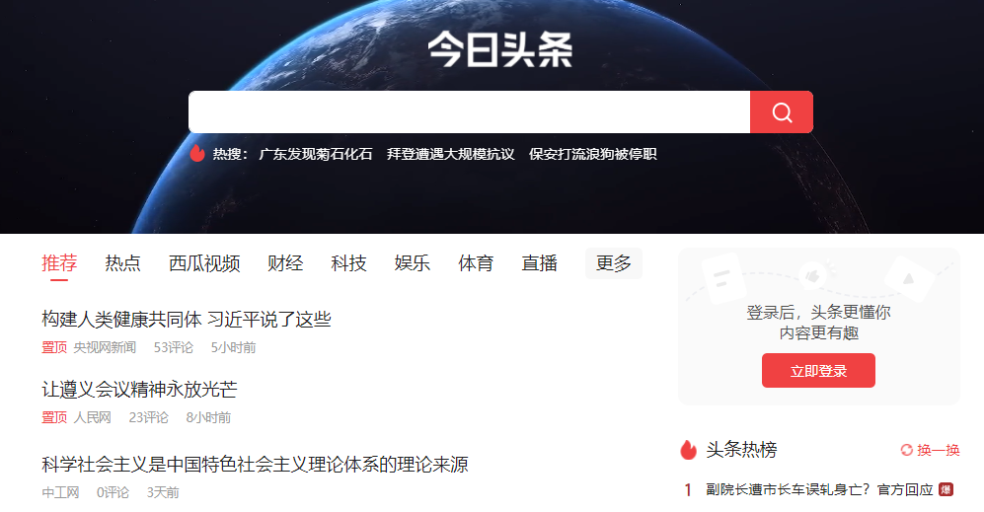Expand the 更多 categories menu
Image resolution: width=984 pixels, height=512 pixels.
click(614, 262)
